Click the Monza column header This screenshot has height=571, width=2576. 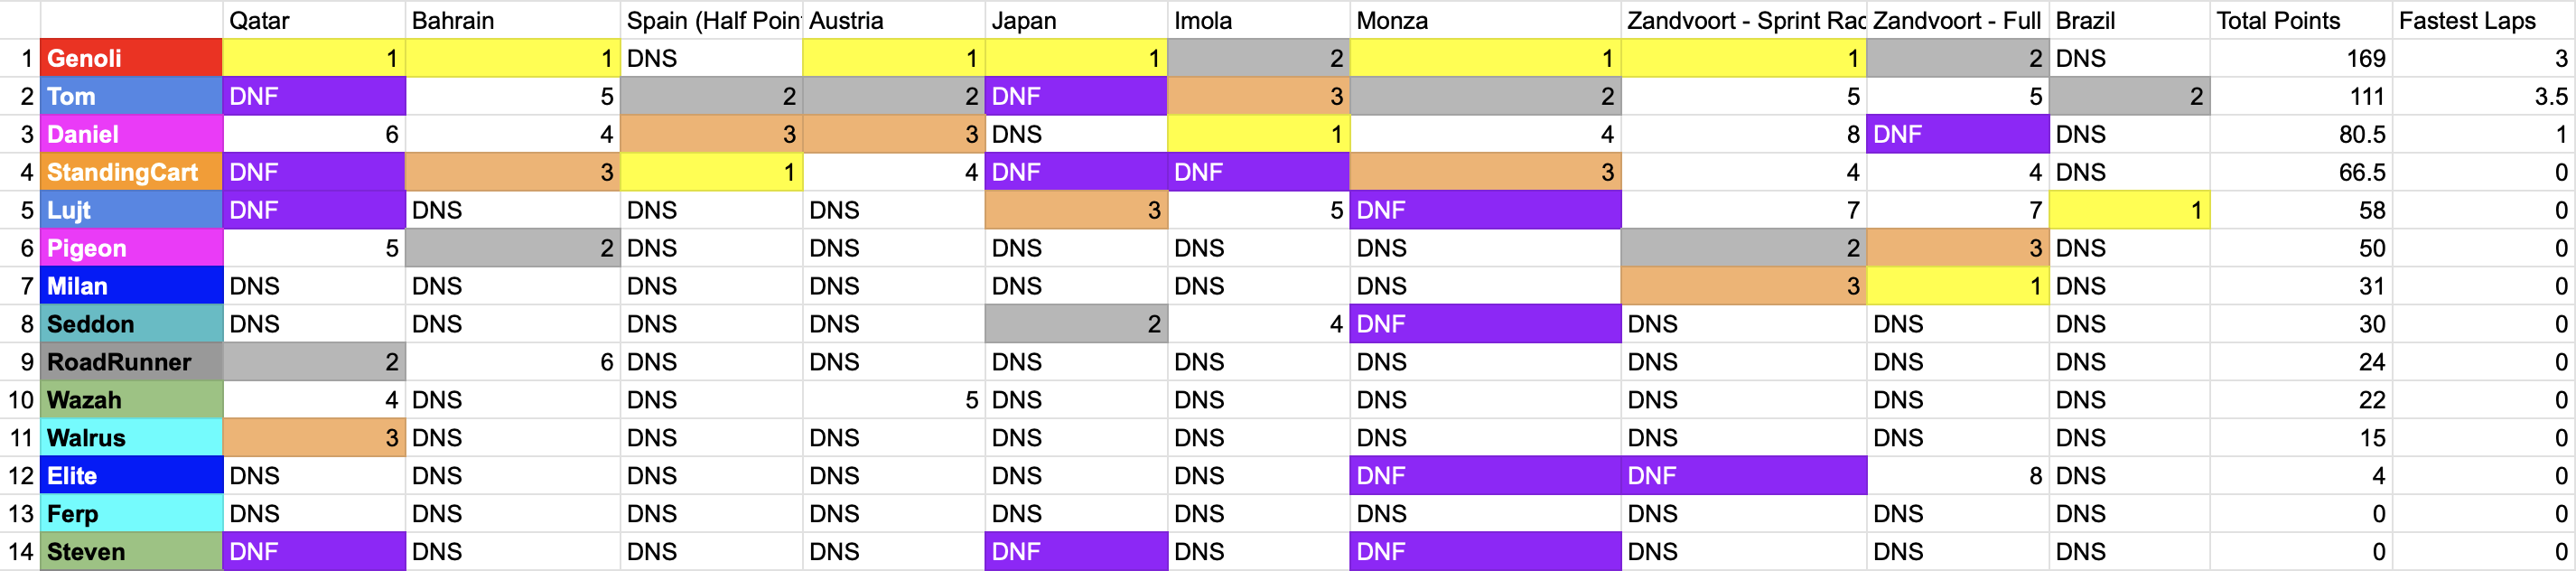point(1484,20)
